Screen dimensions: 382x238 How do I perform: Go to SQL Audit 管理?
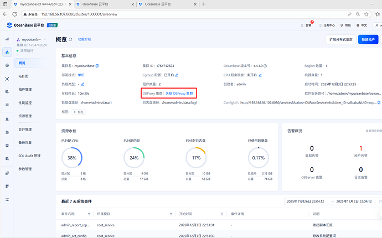(x=29, y=156)
